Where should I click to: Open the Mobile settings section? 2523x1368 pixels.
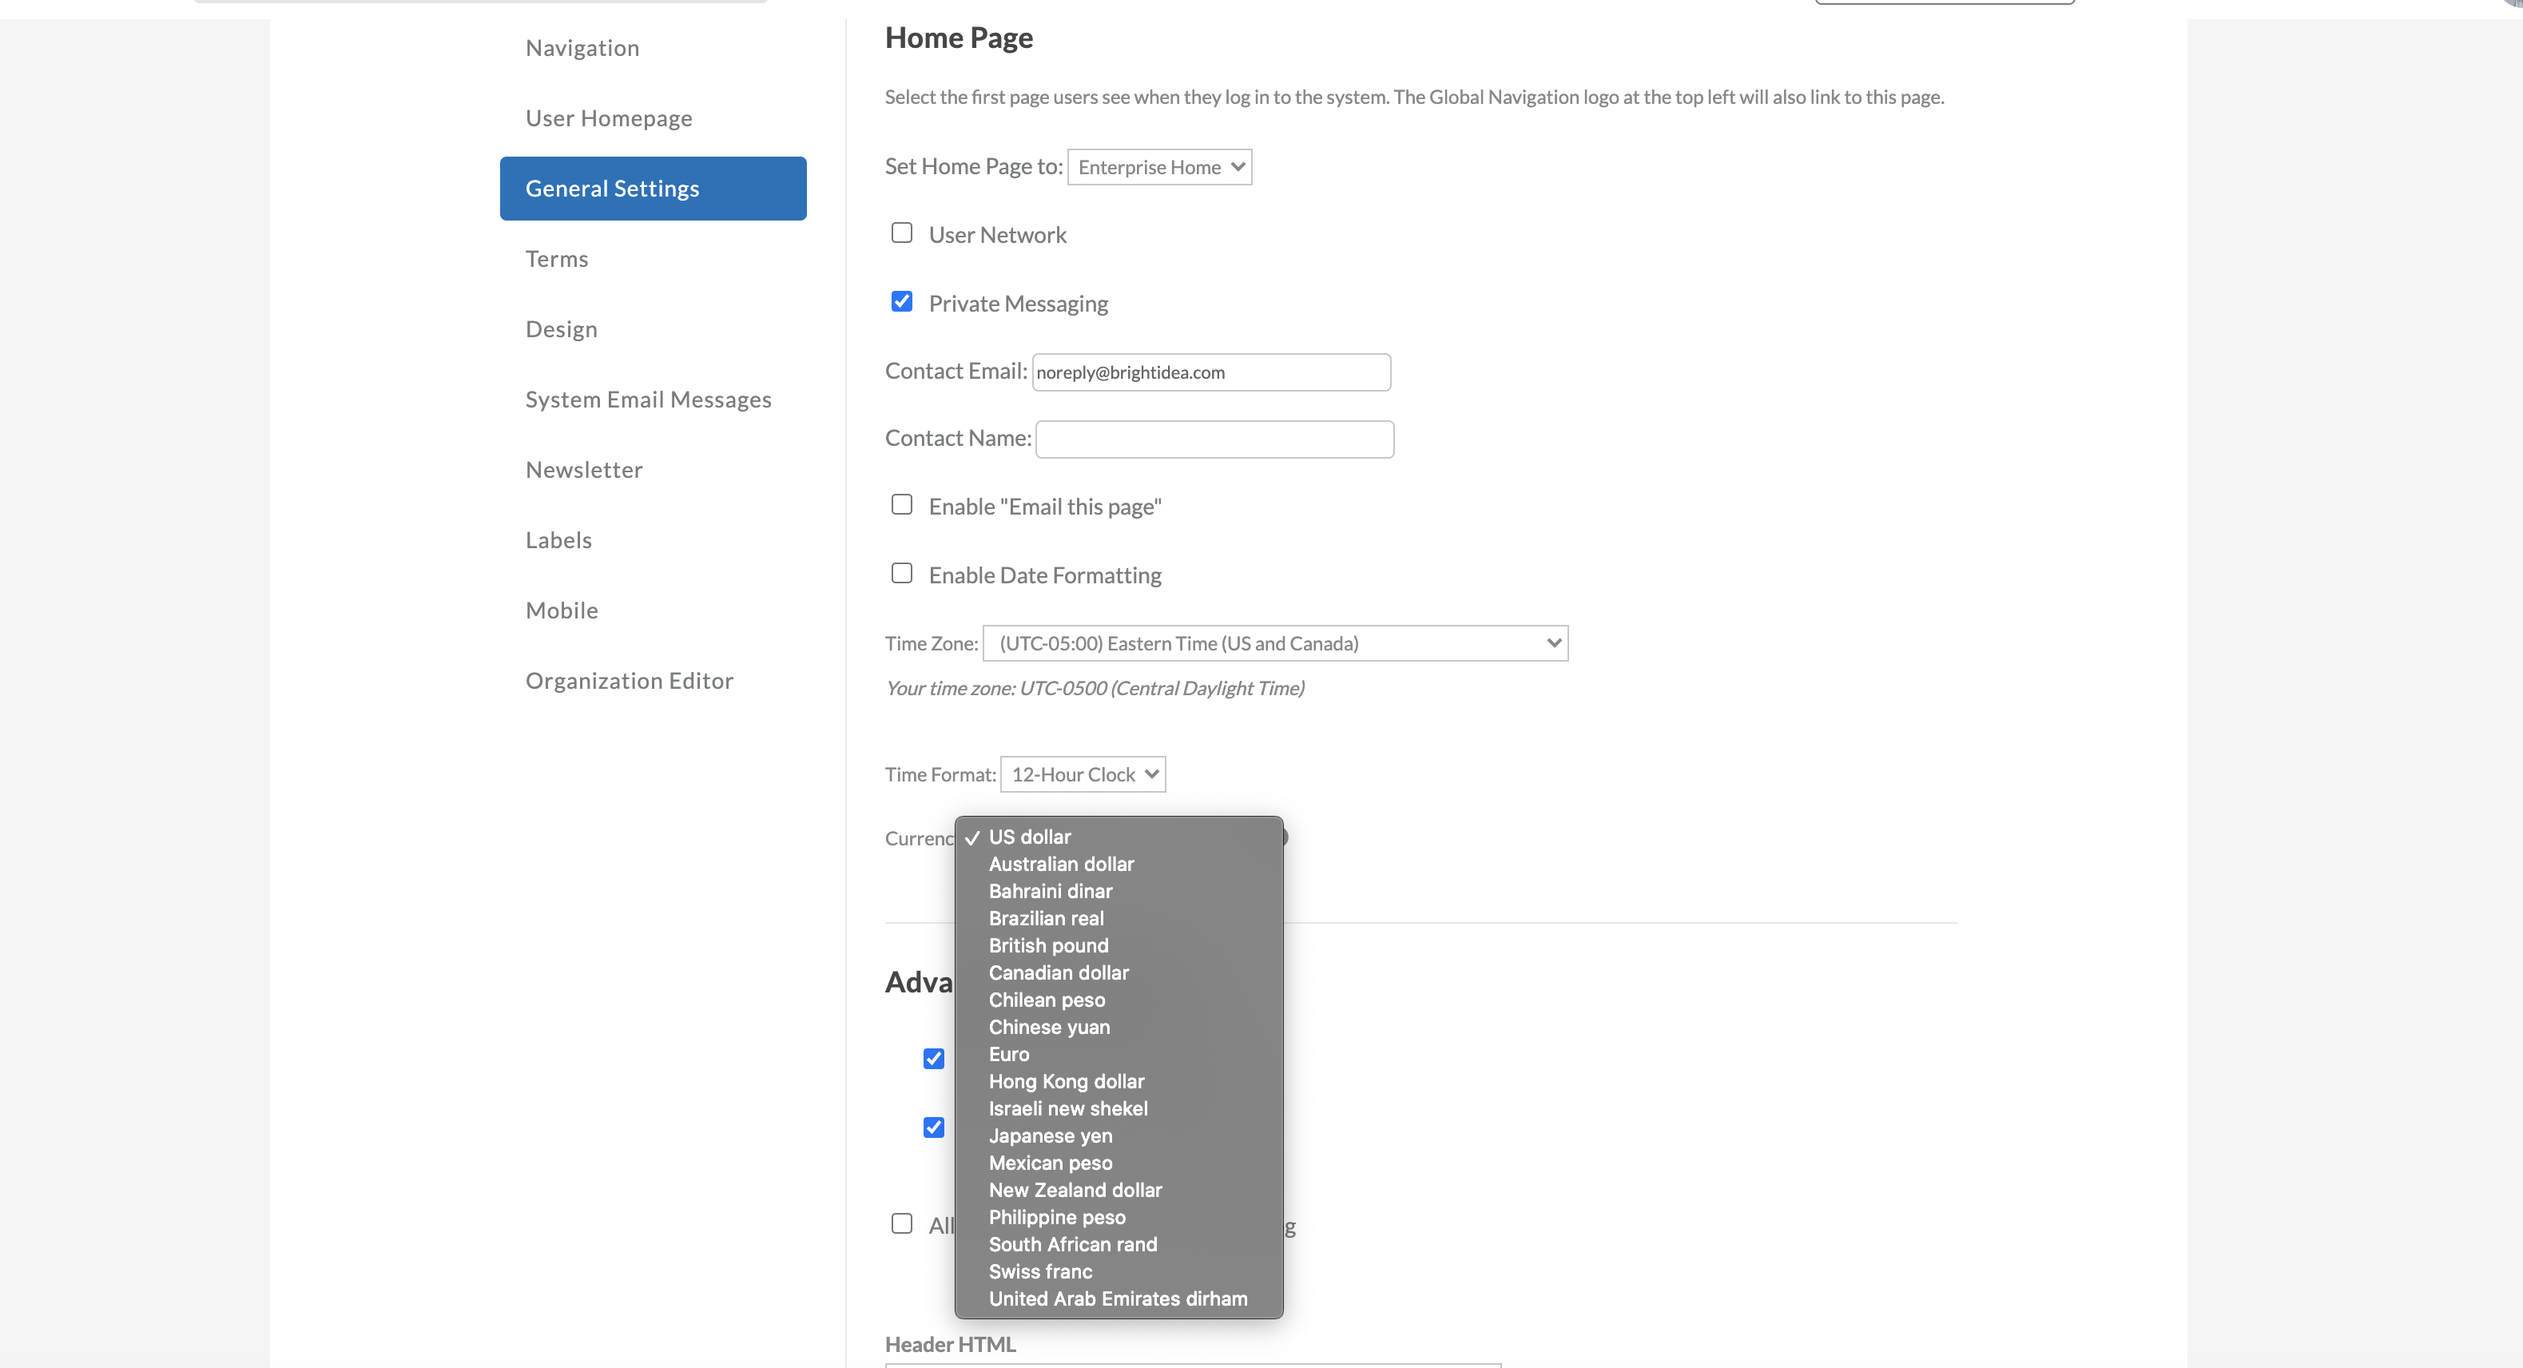click(561, 610)
